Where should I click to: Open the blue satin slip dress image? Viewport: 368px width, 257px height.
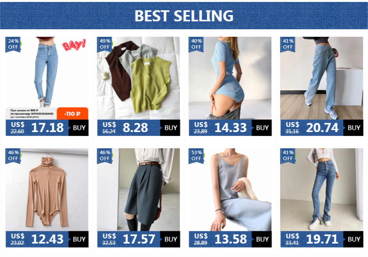click(x=230, y=189)
